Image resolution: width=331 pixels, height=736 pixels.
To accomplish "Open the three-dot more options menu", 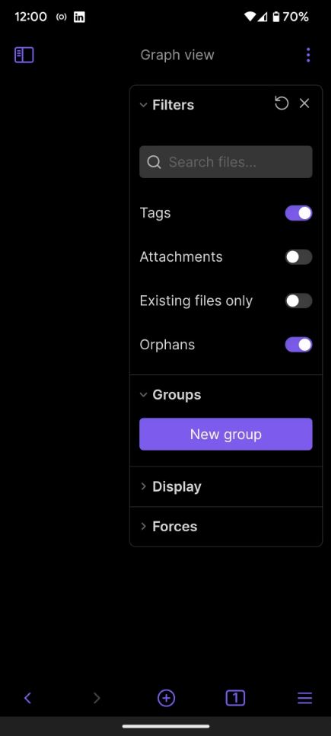I will pos(308,55).
